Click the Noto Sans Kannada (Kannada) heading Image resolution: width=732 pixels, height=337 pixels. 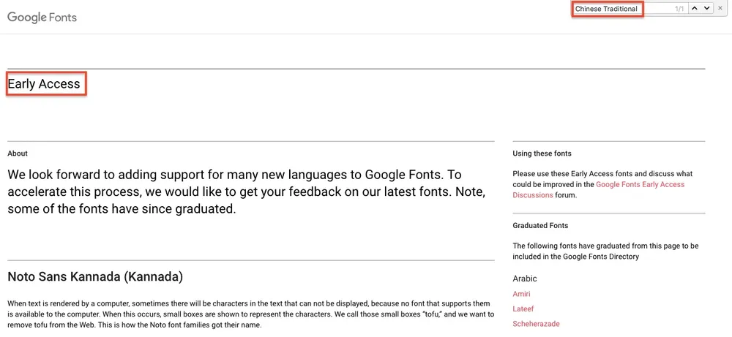[95, 277]
